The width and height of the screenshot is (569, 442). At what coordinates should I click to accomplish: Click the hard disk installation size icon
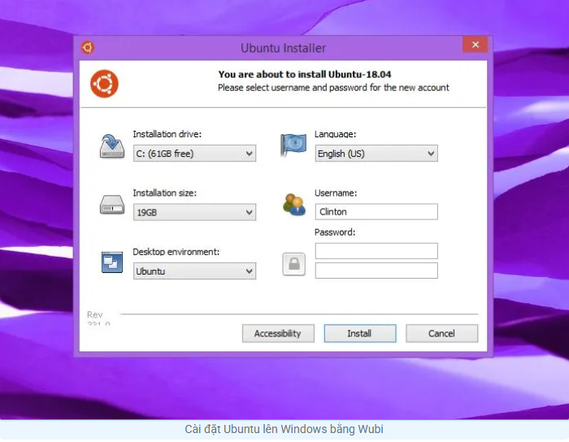pos(112,205)
